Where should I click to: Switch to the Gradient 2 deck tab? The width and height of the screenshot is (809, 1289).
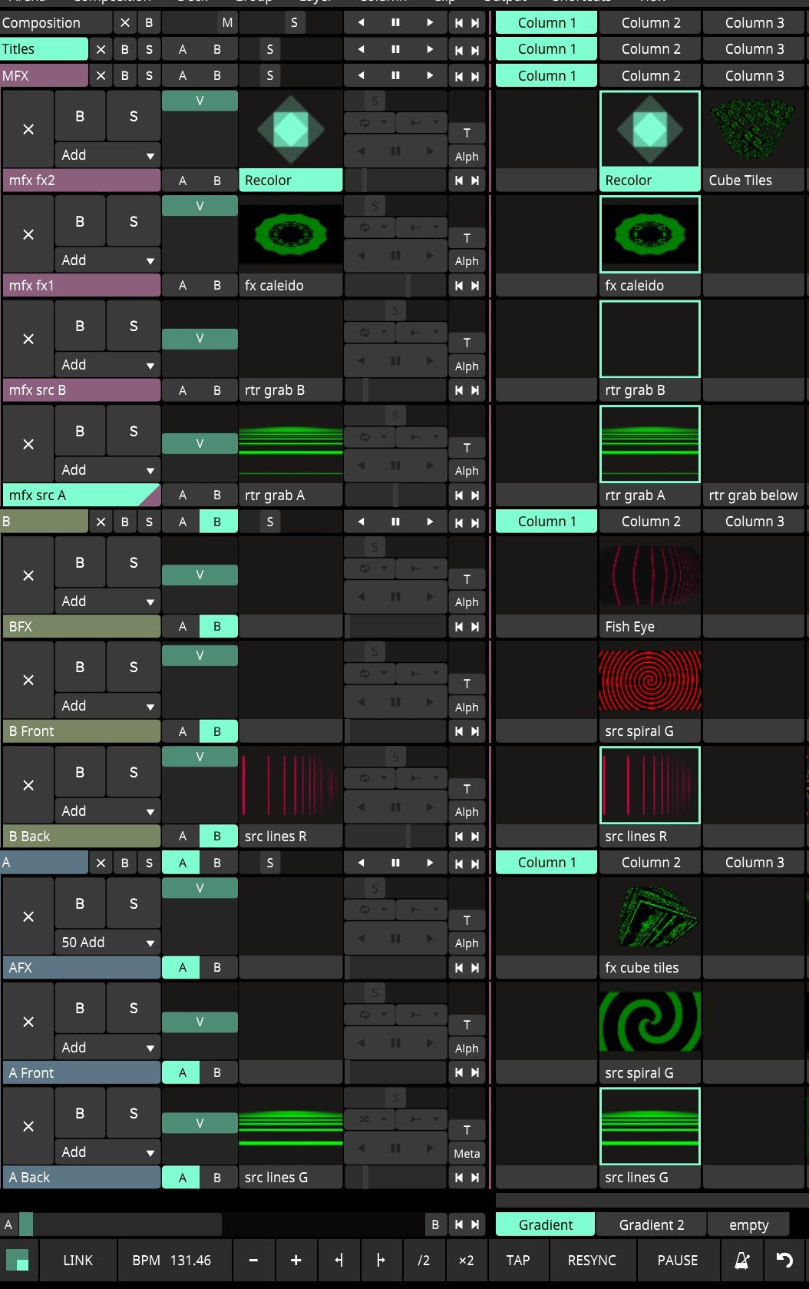click(x=651, y=1224)
